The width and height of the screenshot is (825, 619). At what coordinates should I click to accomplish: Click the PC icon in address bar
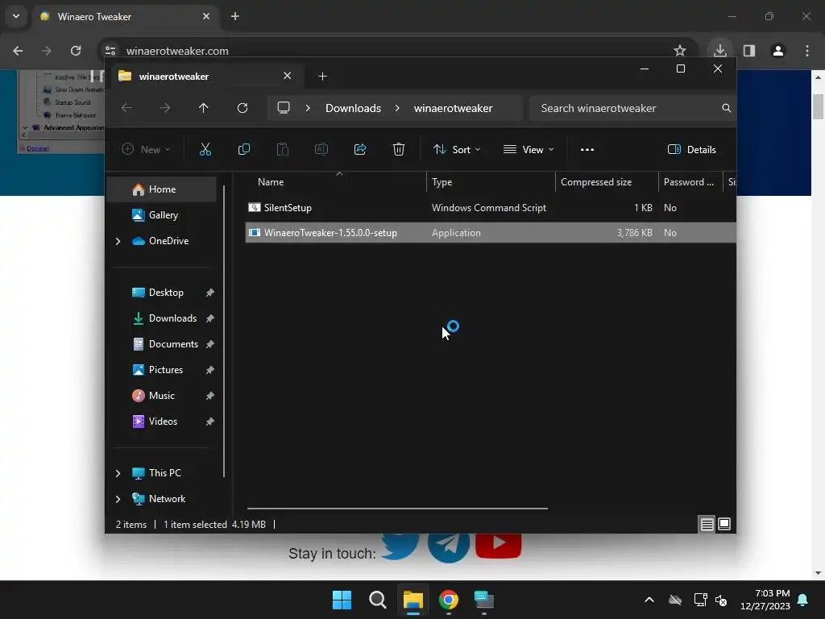pyautogui.click(x=284, y=108)
